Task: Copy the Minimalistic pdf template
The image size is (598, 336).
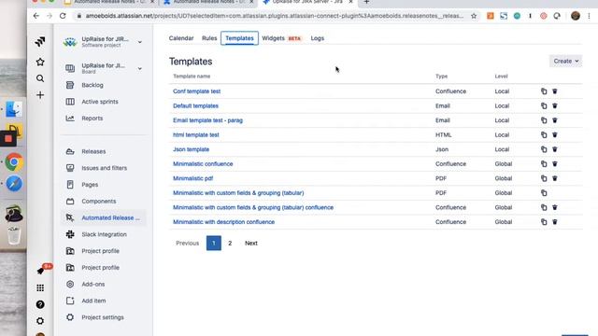Action: [x=544, y=178]
